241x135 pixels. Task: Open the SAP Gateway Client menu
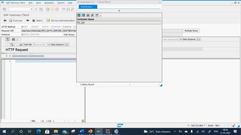click(x=15, y=3)
